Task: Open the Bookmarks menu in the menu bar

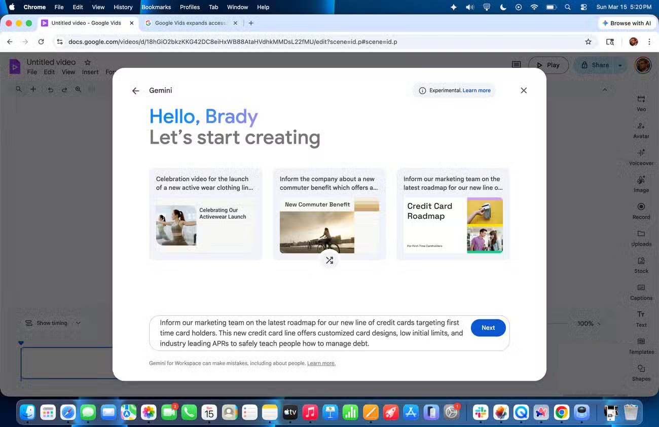Action: tap(156, 7)
